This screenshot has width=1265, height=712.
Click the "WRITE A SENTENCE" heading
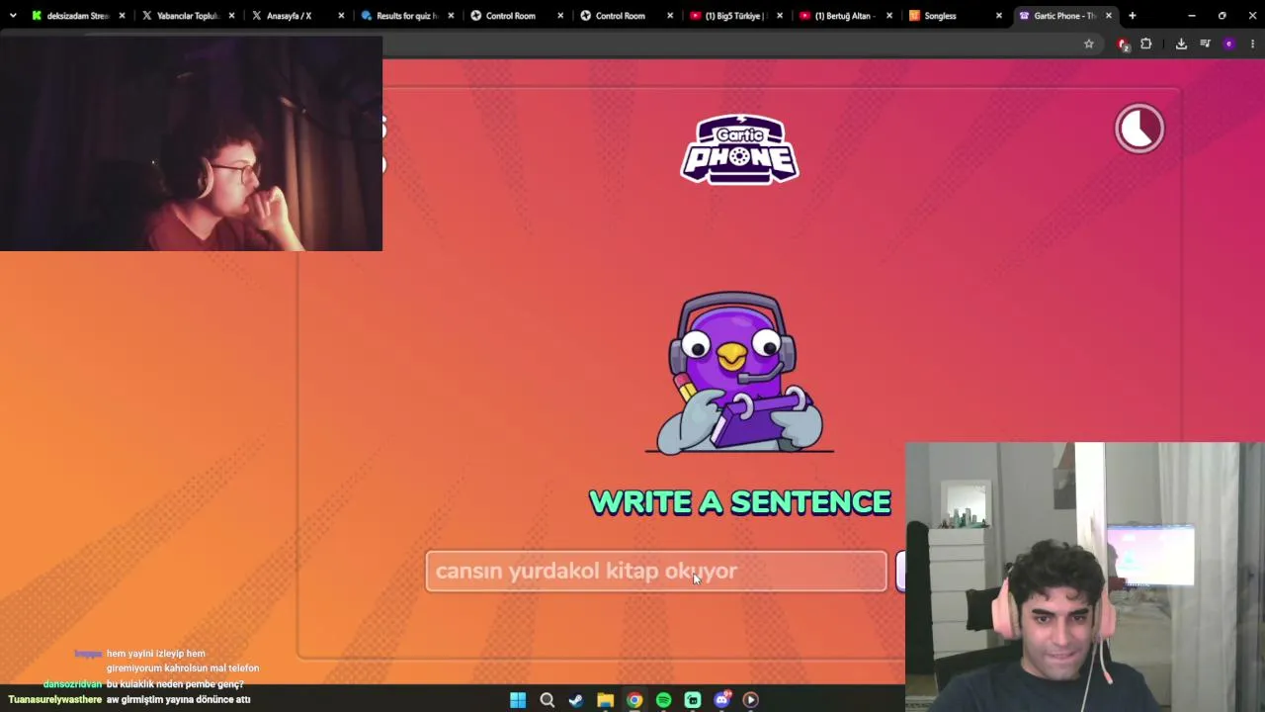click(x=740, y=502)
